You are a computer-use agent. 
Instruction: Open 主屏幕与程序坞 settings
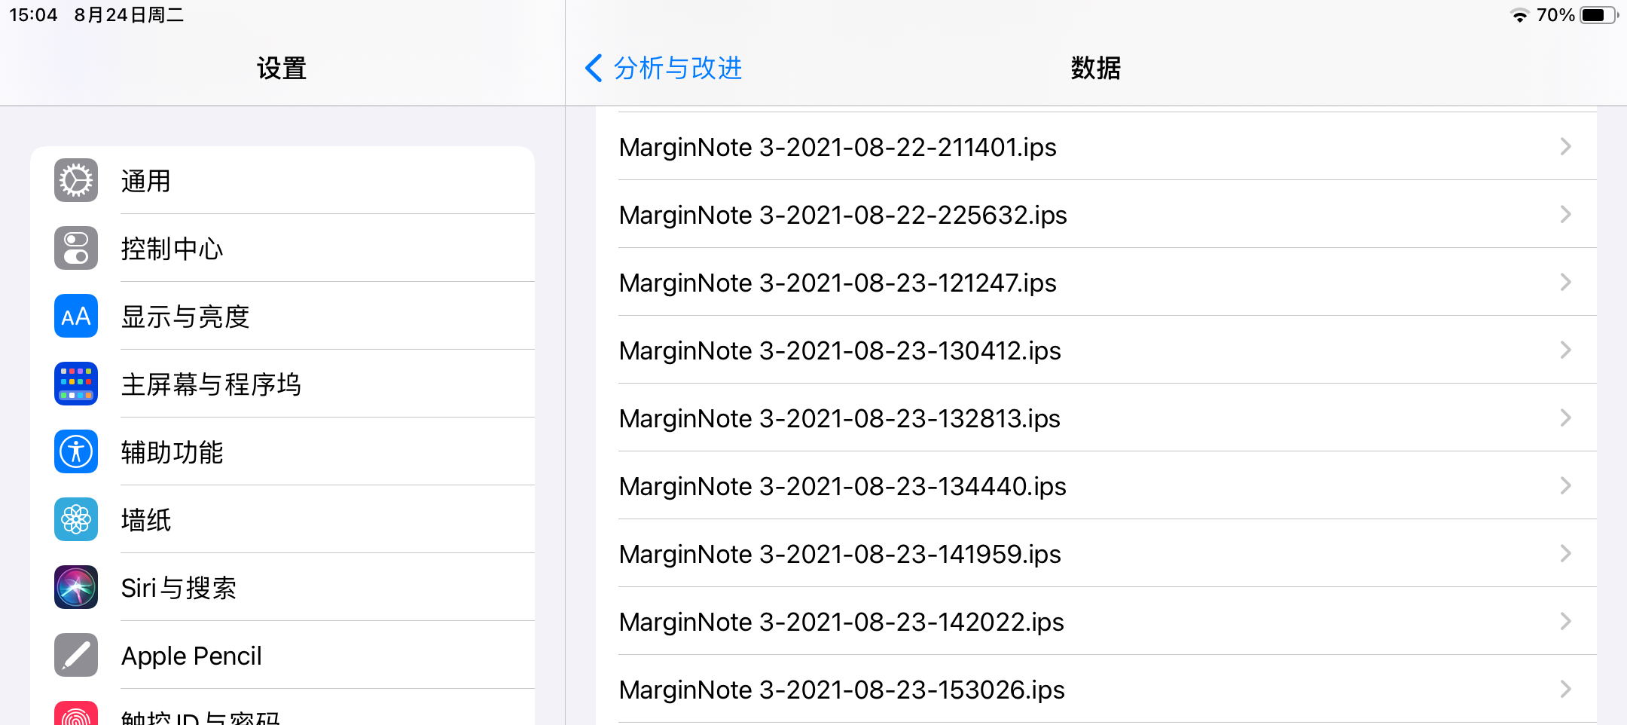coord(282,384)
